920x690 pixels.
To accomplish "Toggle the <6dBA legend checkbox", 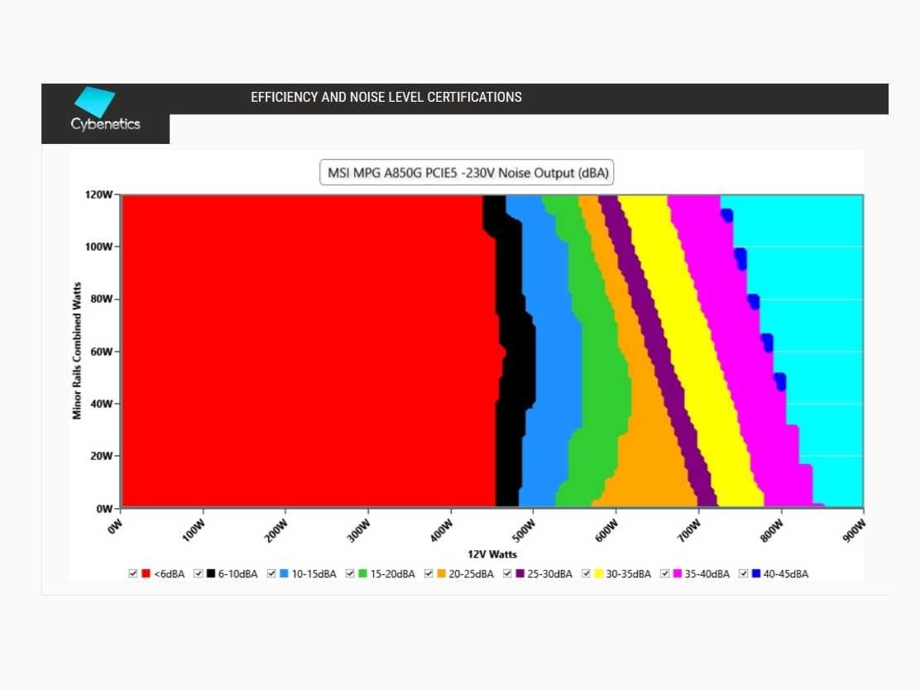I will pyautogui.click(x=133, y=573).
